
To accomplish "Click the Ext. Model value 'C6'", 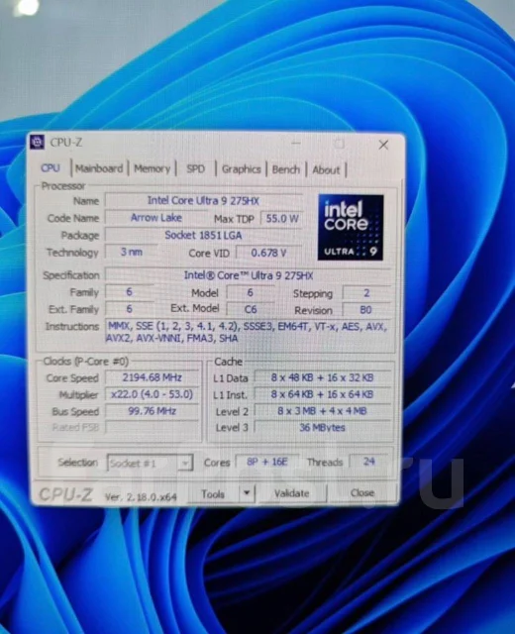I will (x=251, y=309).
